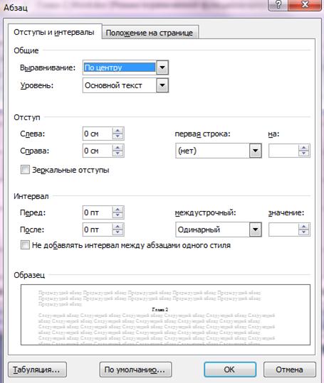
Task: Increase the После spacing value
Action: click(117, 227)
